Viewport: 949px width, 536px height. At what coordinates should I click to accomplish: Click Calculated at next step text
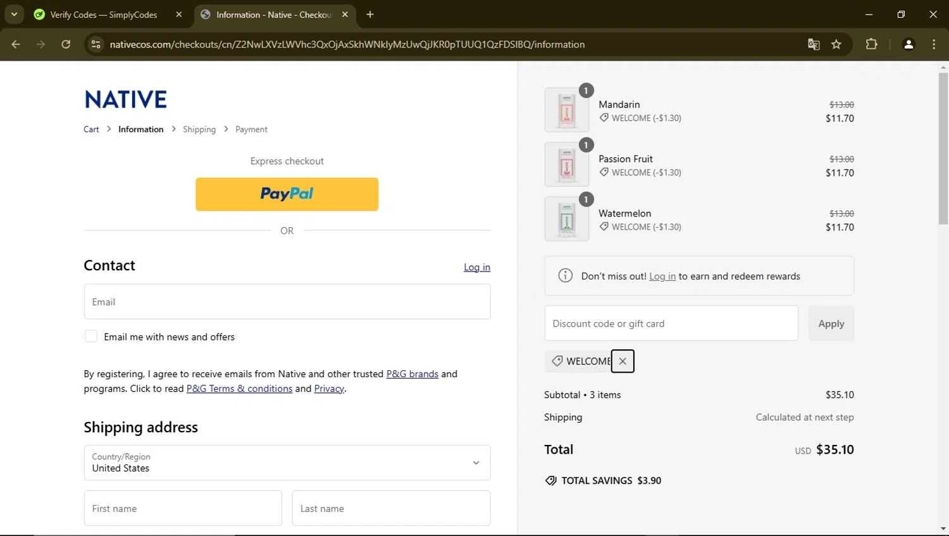tap(805, 418)
